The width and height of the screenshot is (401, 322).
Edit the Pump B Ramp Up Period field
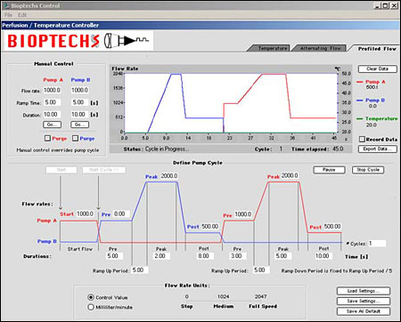click(x=140, y=270)
